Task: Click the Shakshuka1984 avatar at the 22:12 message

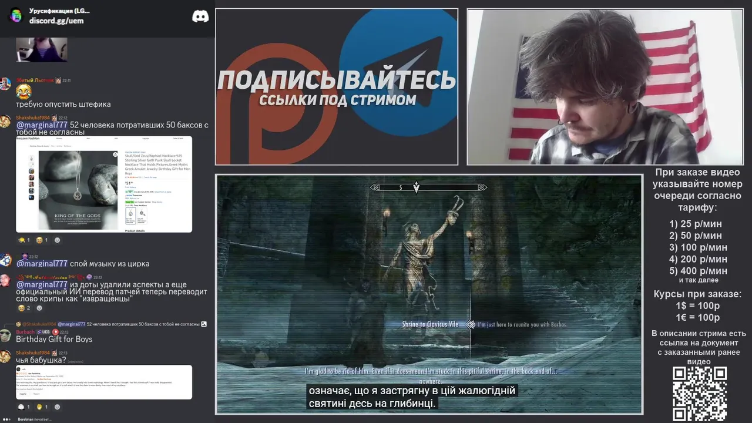Action: 5,121
